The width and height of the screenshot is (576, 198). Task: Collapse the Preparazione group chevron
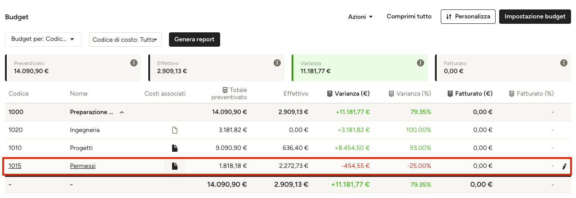pyautogui.click(x=122, y=112)
